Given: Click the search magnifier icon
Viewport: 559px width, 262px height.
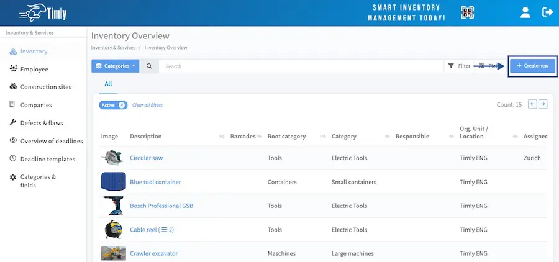Looking at the screenshot, I should click(x=149, y=66).
